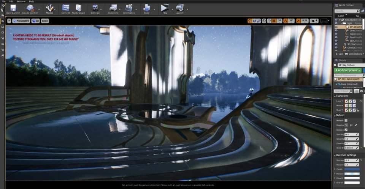Image resolution: width=365 pixels, height=189 pixels.
Task: Click the Show button in viewport
Action: coord(45,21)
